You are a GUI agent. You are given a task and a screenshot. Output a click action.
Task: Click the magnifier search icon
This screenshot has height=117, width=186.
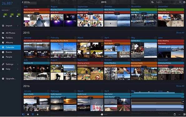(152, 2)
